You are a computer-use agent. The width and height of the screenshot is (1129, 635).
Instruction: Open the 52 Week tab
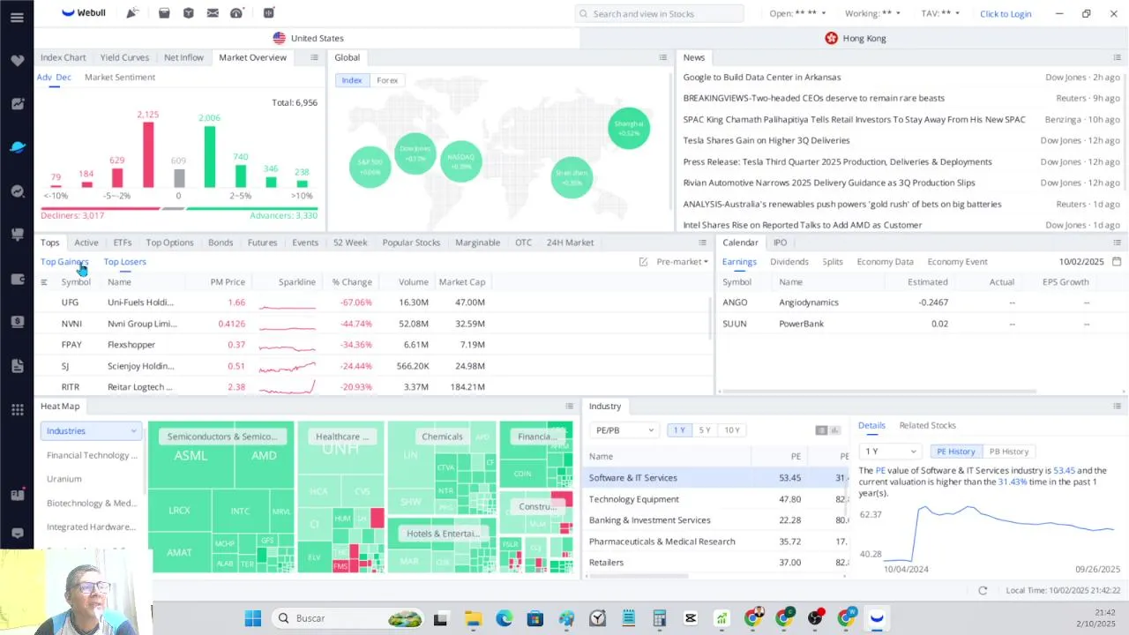point(350,243)
